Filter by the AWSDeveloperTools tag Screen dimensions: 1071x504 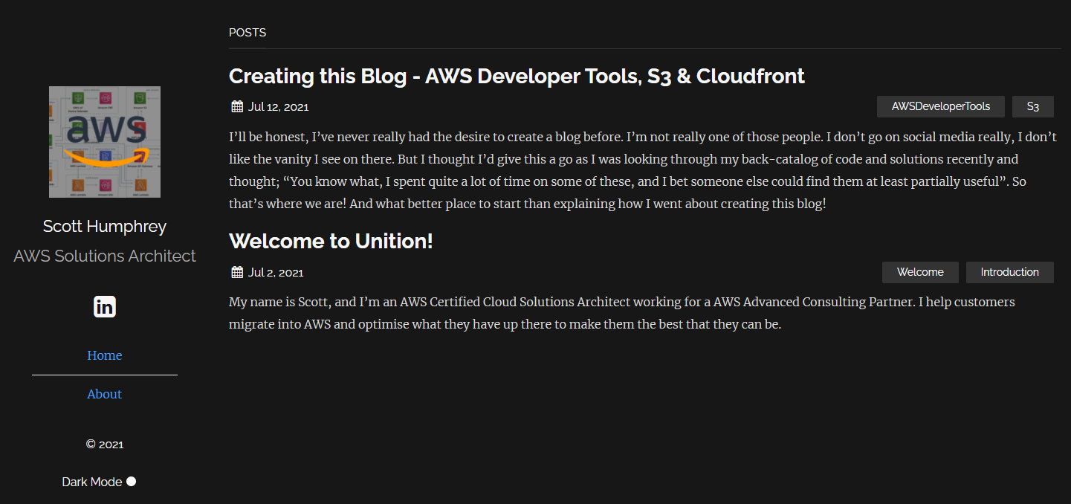941,106
